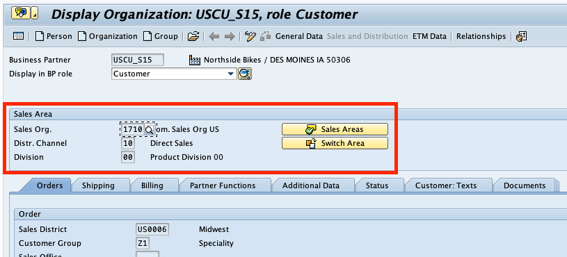
Task: Click the Sales District field US0006
Action: coord(153,229)
